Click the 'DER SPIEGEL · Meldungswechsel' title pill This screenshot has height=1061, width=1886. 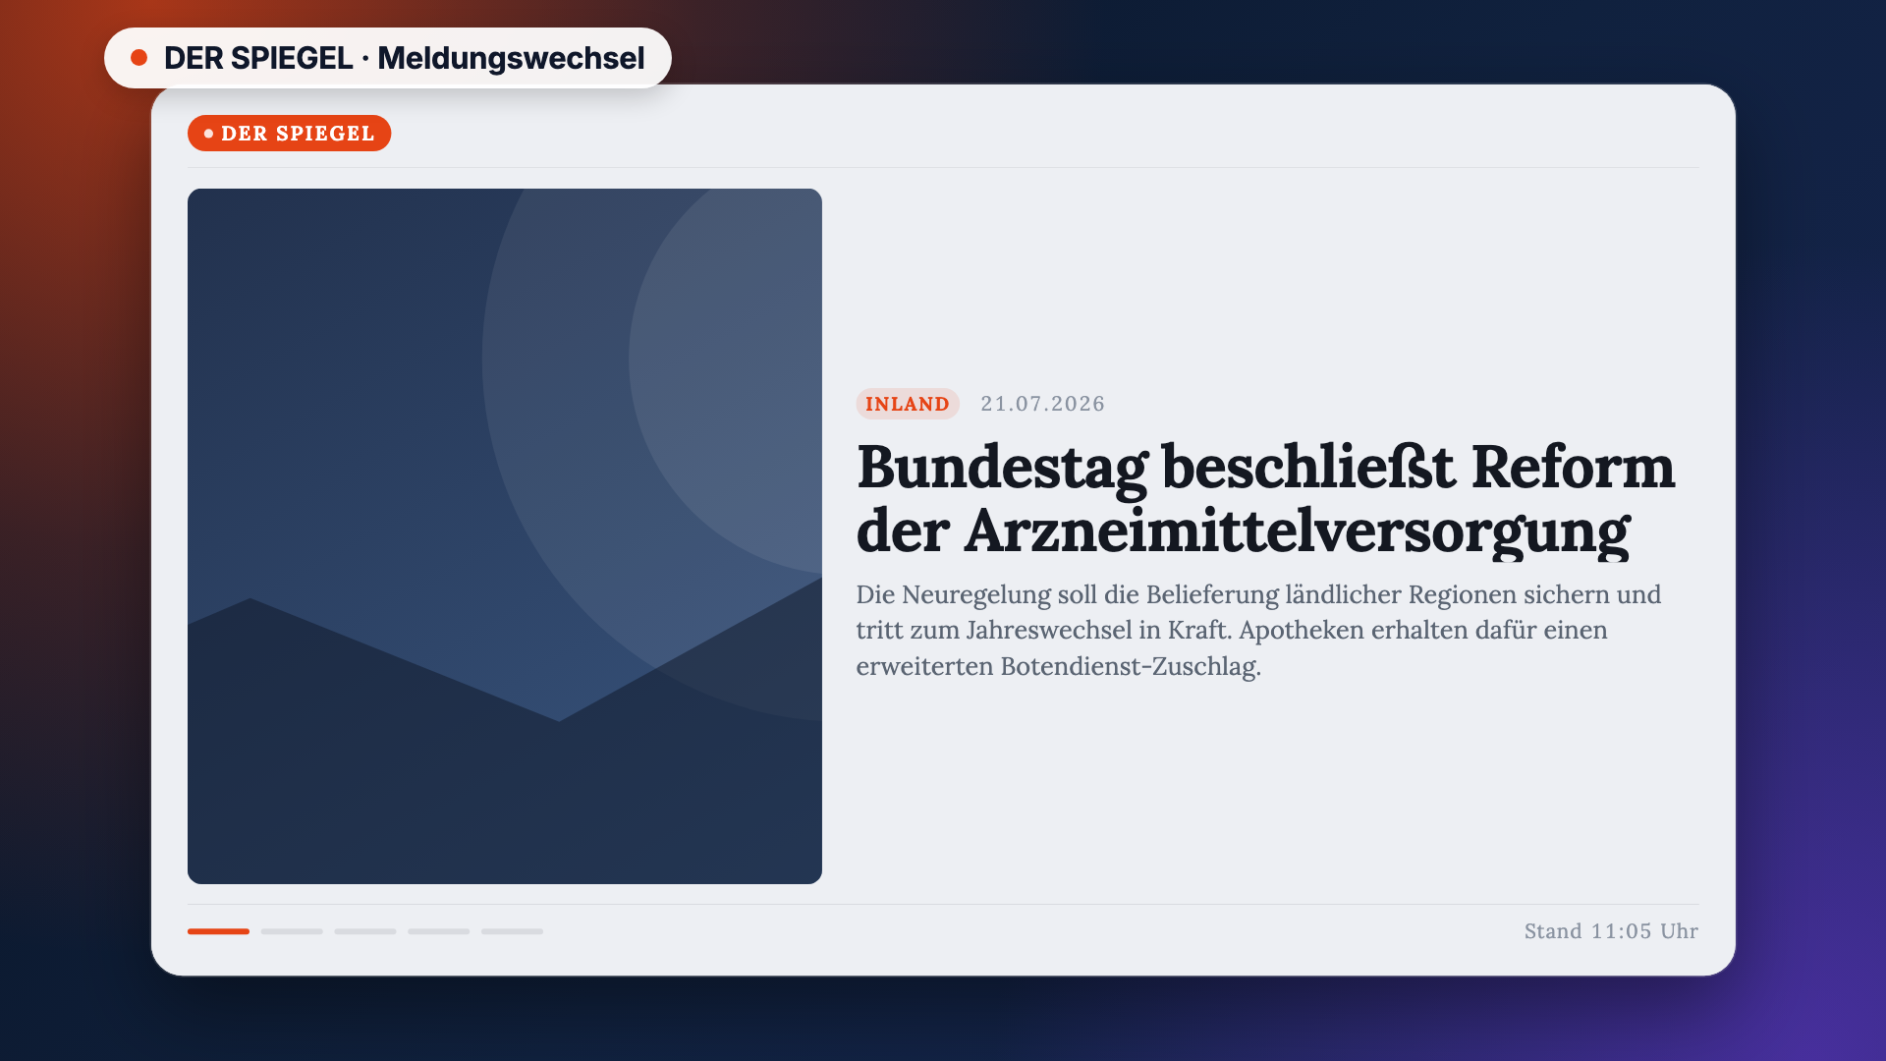pos(388,58)
